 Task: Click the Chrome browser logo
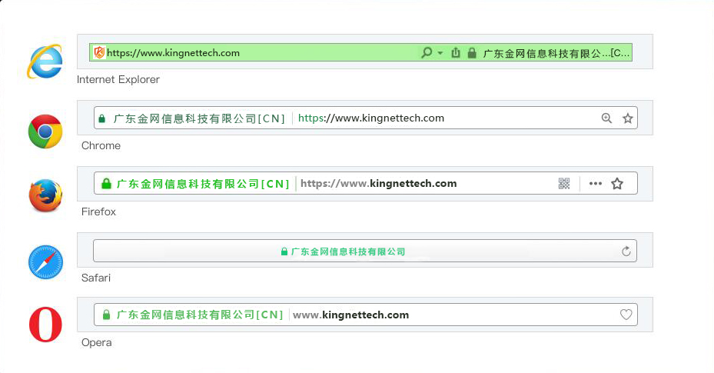pos(45,131)
